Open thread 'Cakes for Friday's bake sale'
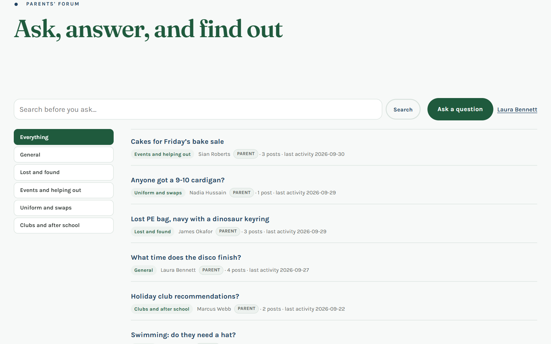This screenshot has height=344, width=551. (177, 141)
